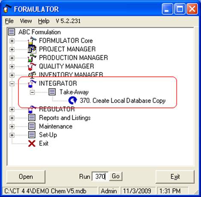Select the Create Local Database Copy icon

pos(73,101)
